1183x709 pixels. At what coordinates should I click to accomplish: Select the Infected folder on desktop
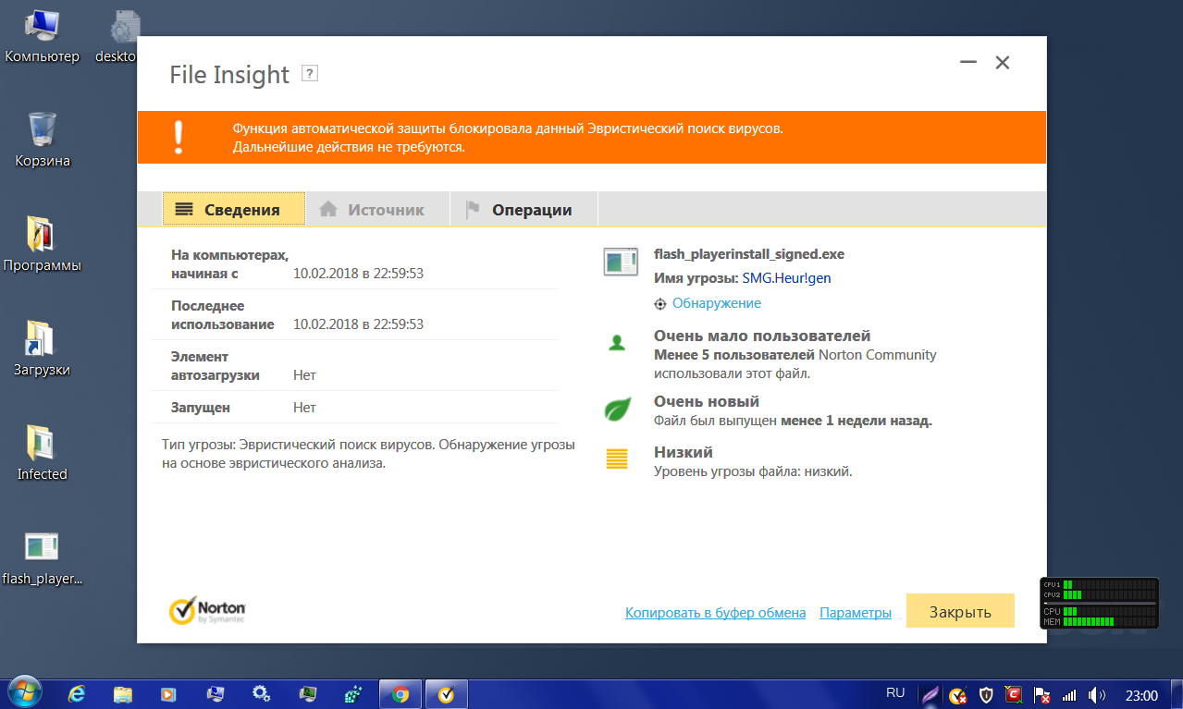43,453
